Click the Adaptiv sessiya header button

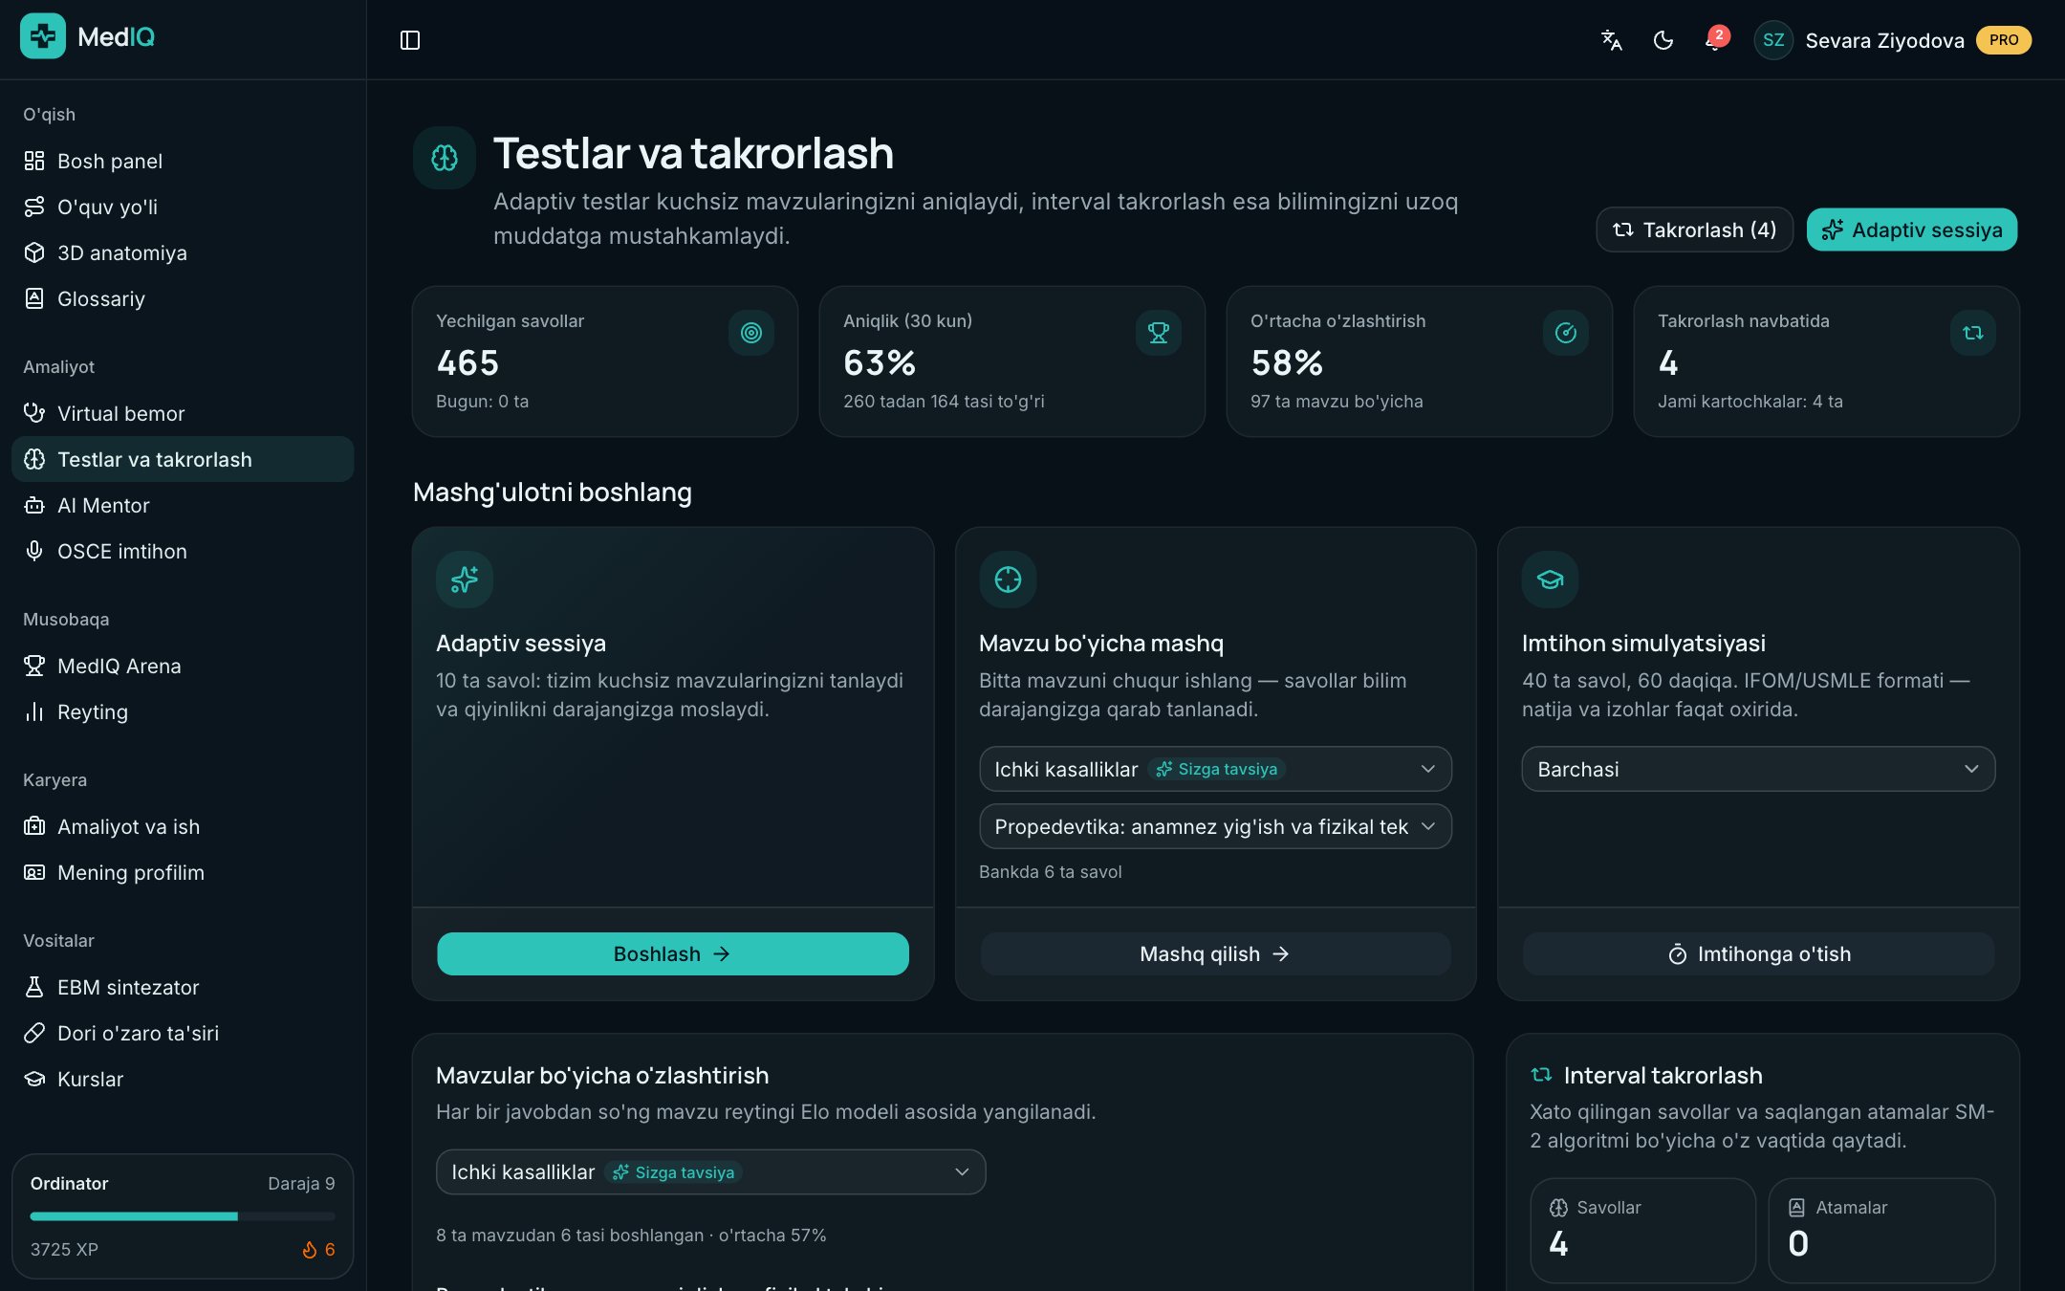[1912, 230]
